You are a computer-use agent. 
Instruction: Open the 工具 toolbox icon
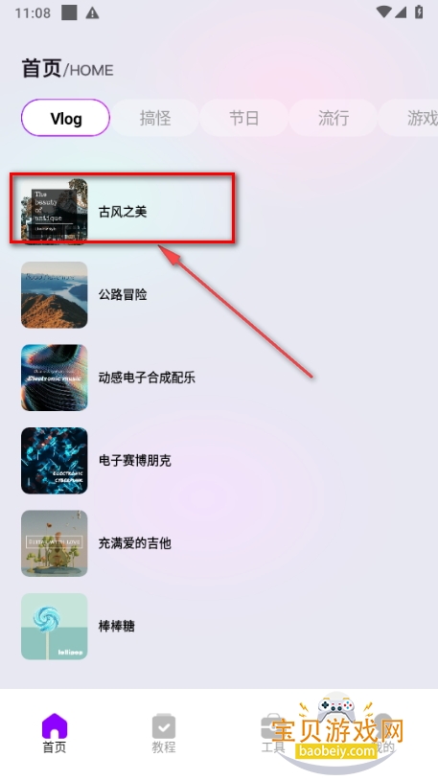point(272,726)
